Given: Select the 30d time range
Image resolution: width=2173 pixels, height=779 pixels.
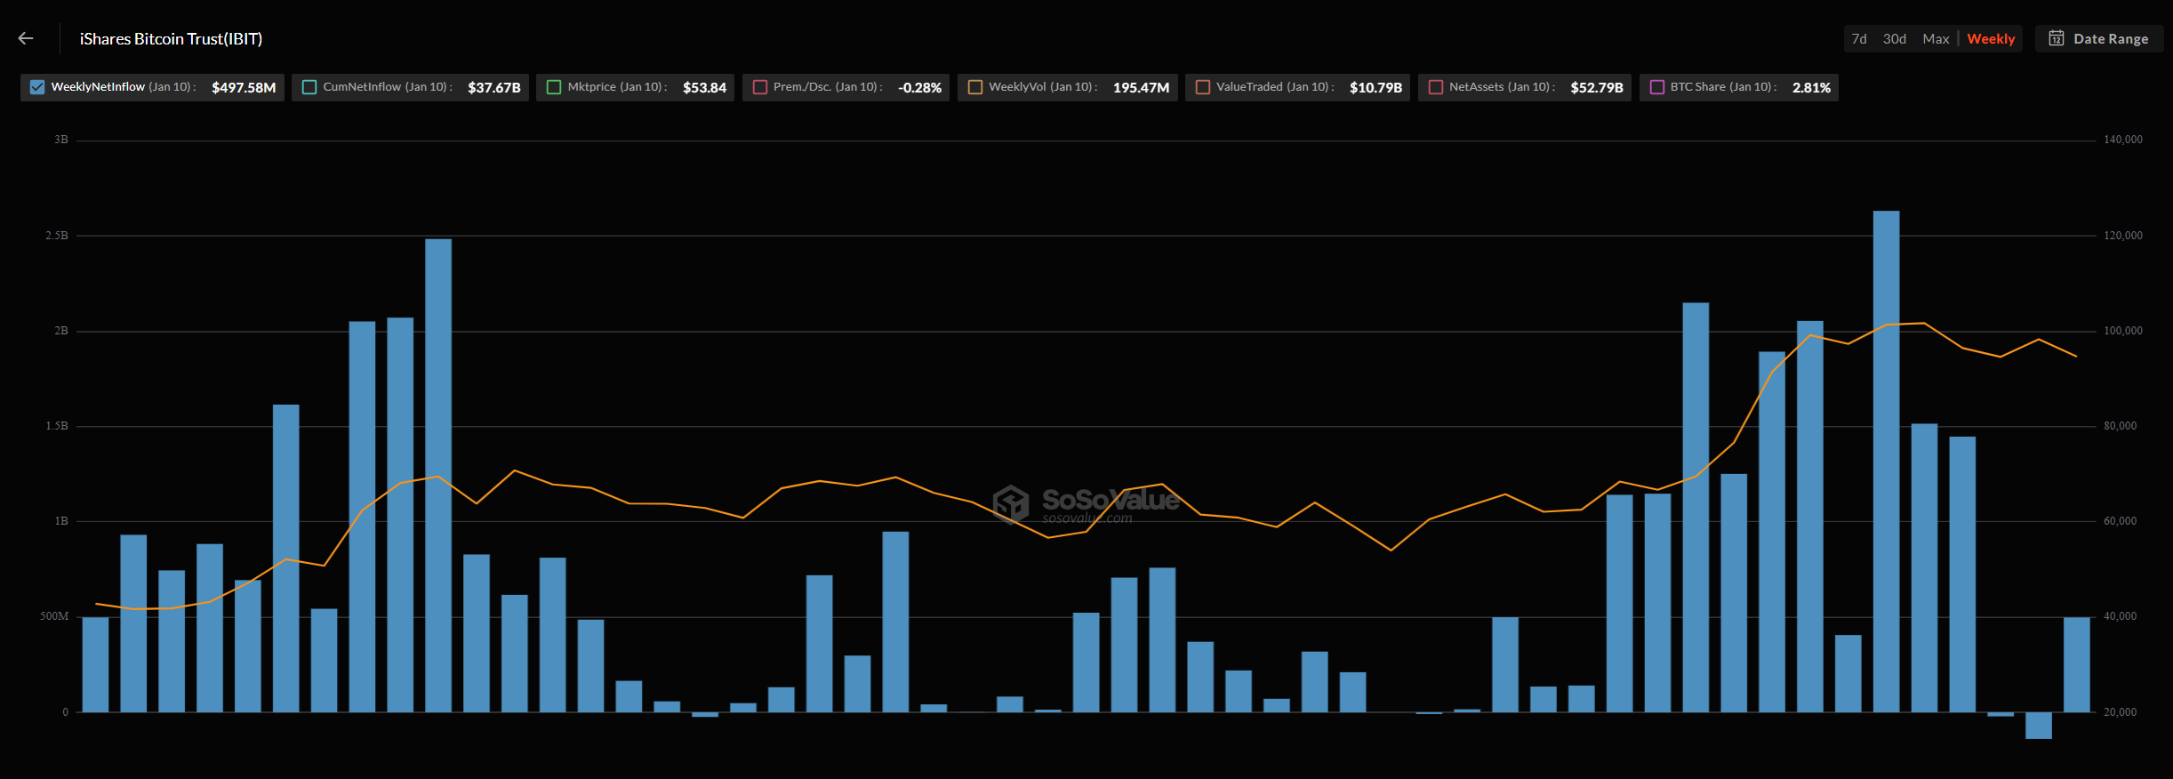Looking at the screenshot, I should (x=1894, y=39).
